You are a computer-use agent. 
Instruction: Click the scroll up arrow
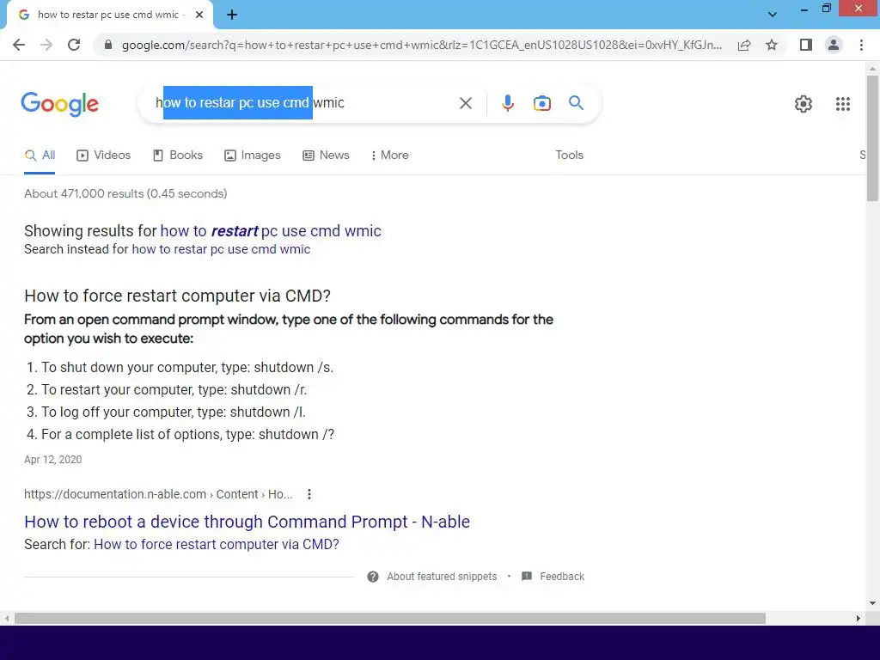[872, 69]
